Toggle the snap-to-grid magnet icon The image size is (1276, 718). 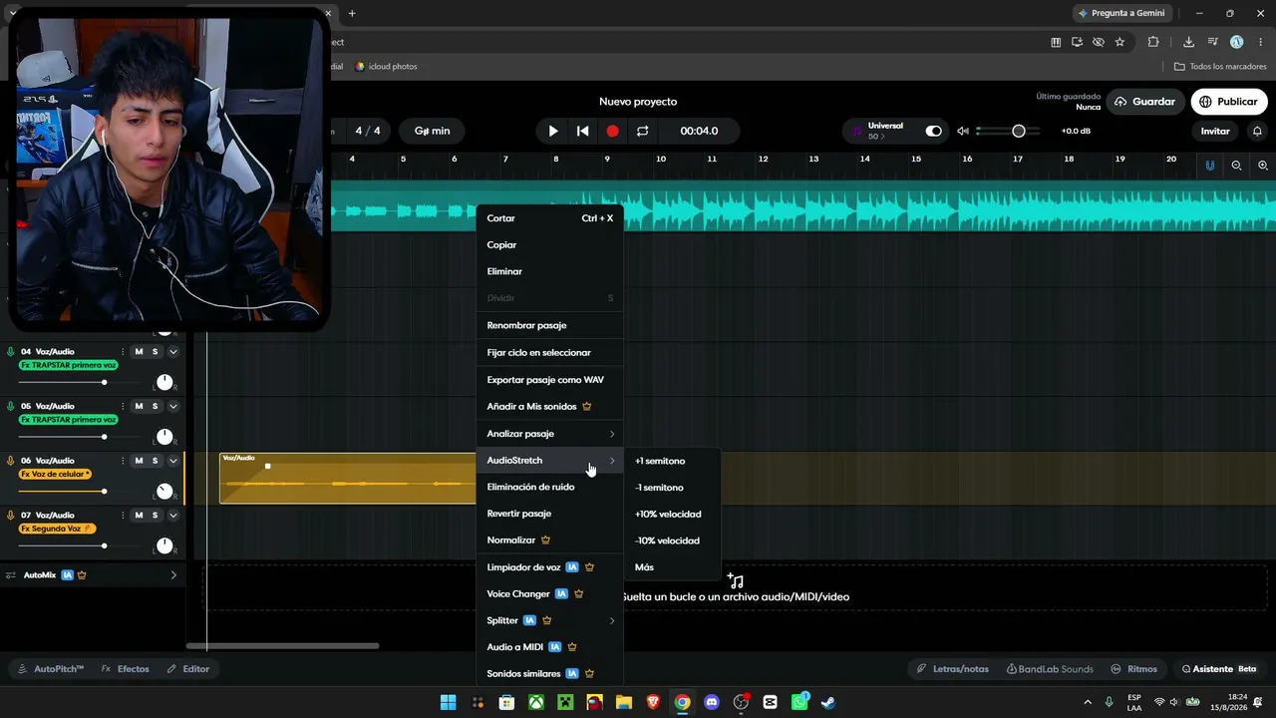(1210, 166)
